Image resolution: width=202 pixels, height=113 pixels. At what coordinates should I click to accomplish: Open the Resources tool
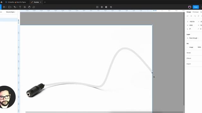[x=25, y=7]
